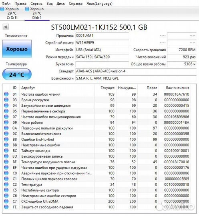The width and height of the screenshot is (199, 216).
Task: Click status icon for CRC-ошибки UltraDMA
Action: point(6,201)
